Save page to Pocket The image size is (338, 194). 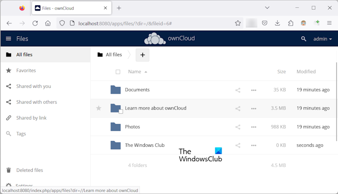point(265,23)
